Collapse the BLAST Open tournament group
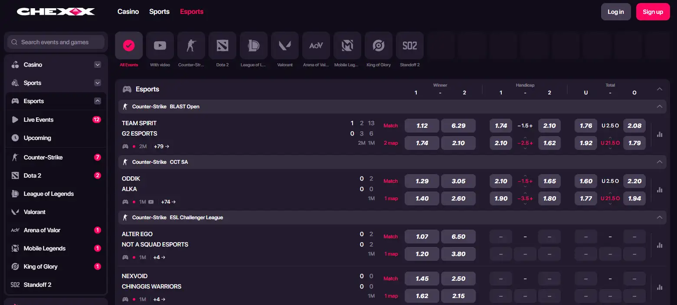This screenshot has width=677, height=305. [660, 107]
